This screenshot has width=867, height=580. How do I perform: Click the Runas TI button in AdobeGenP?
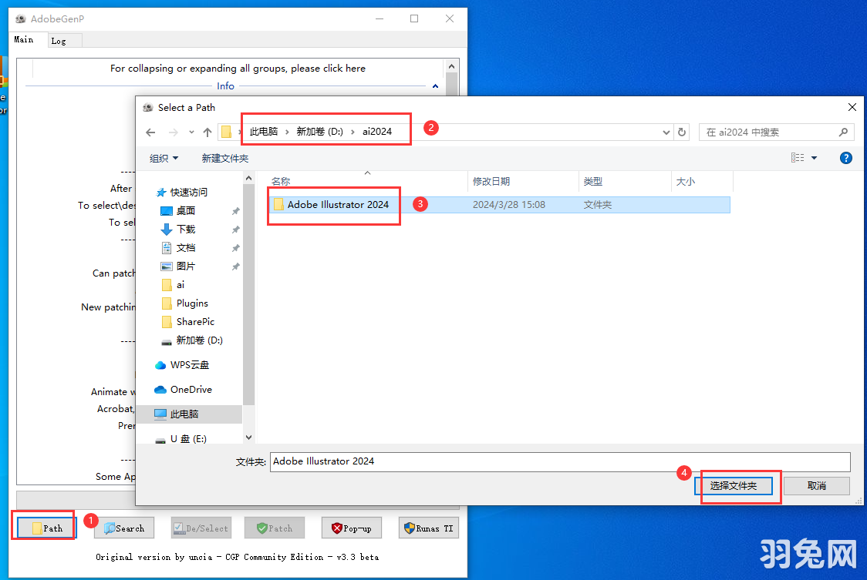click(429, 528)
